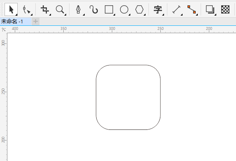Activate the Zoom magnifier tool

(60, 10)
